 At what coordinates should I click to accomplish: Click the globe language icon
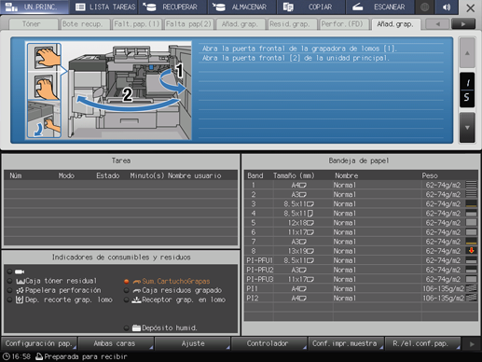(425, 7)
